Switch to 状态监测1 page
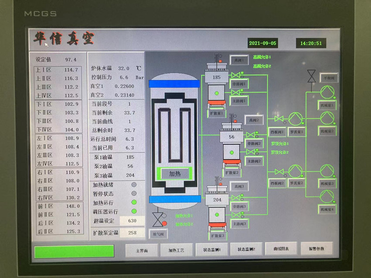This screenshot has height=278, width=371. point(212,250)
